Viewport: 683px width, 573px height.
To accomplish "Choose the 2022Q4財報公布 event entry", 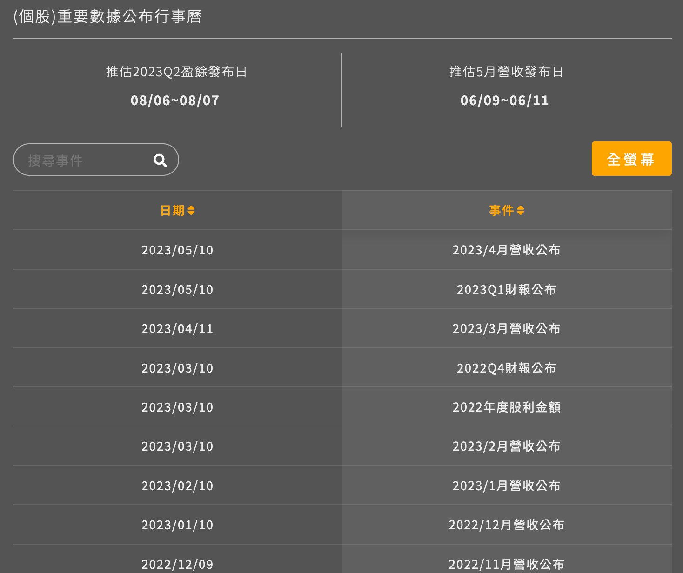I will tap(506, 368).
